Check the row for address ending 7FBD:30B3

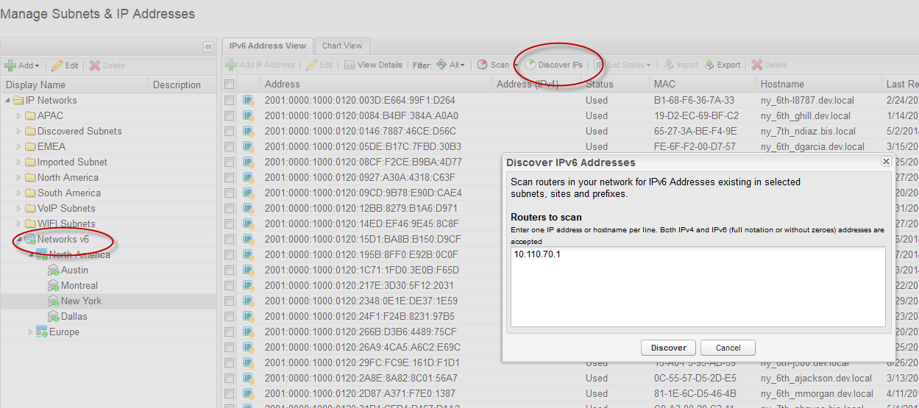[230, 146]
